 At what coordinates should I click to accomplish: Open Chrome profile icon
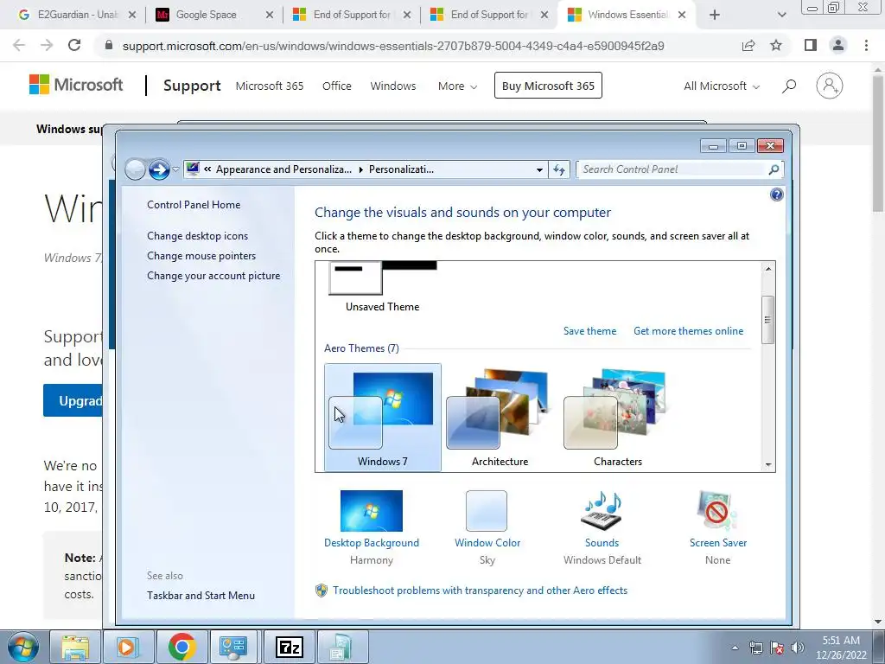(838, 45)
